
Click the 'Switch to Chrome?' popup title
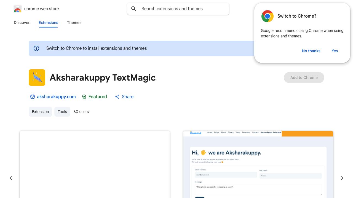point(297,16)
